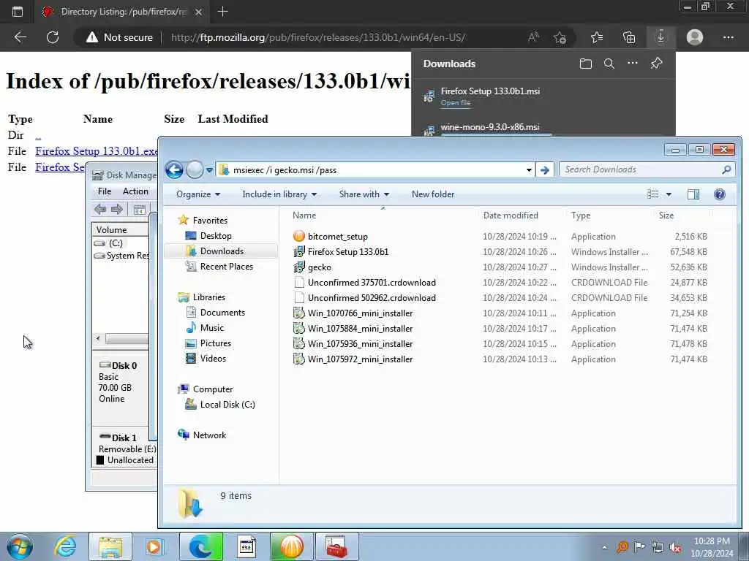Expand the Explorer address bar history dropdown
749x561 pixels.
pyautogui.click(x=529, y=169)
